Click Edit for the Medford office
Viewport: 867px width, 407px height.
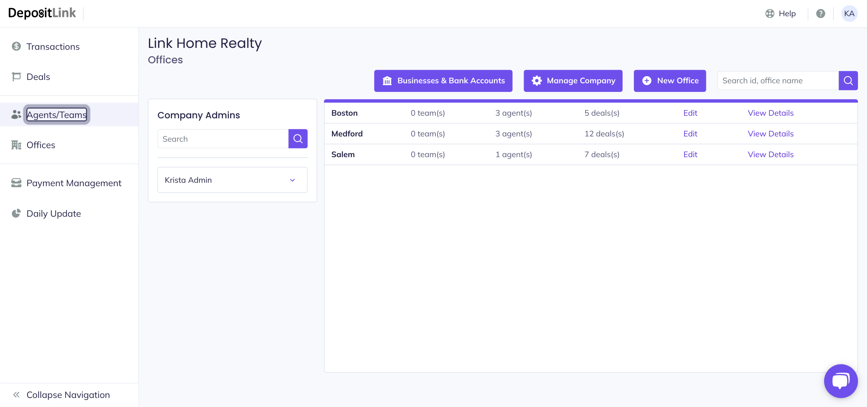690,134
